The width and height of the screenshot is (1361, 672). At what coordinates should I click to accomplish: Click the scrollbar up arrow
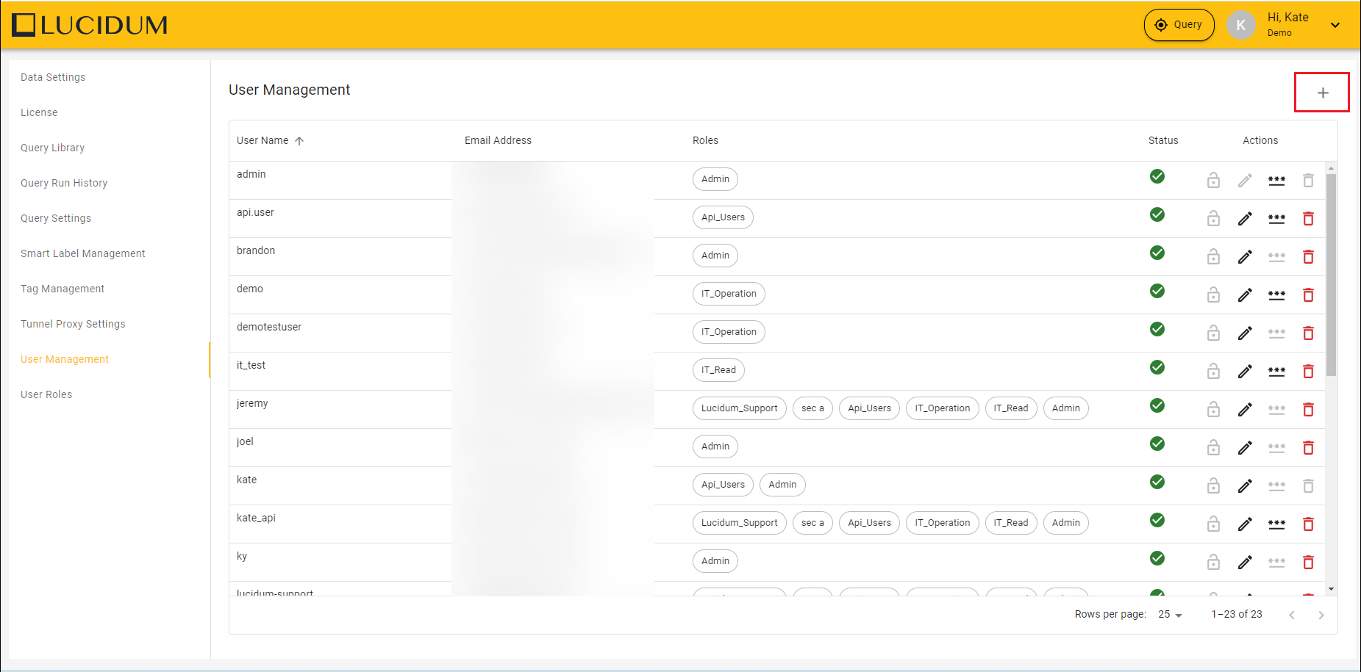tap(1331, 168)
